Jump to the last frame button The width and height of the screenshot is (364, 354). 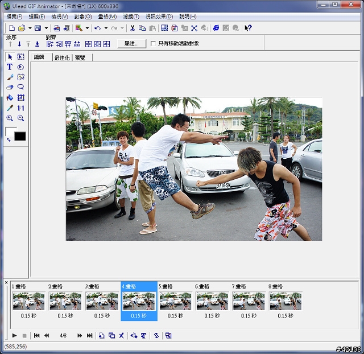click(90, 335)
